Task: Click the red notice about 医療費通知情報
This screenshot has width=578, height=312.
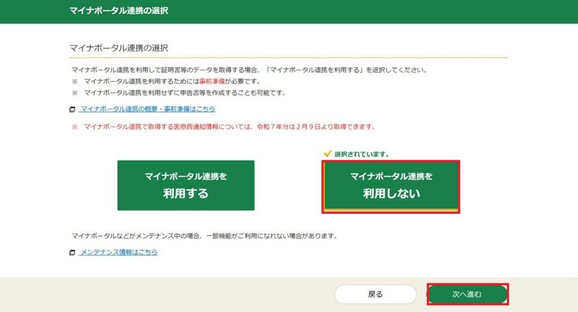Action: [x=229, y=127]
